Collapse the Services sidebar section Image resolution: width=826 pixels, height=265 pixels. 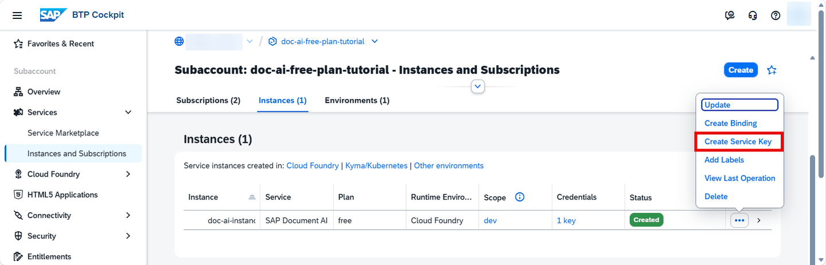[128, 112]
